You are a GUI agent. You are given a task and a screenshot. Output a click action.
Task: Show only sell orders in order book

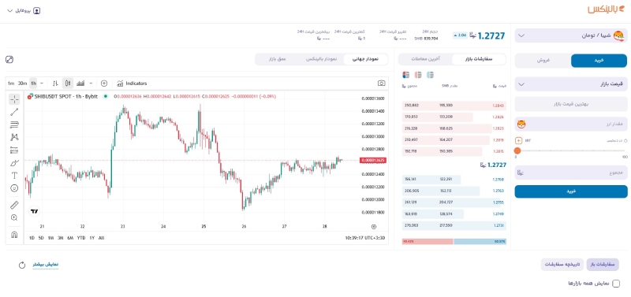click(x=418, y=75)
